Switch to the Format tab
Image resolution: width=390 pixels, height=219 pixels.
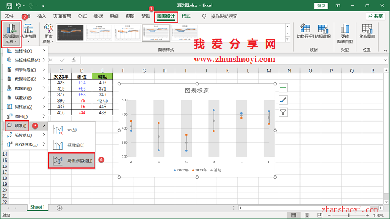click(186, 16)
